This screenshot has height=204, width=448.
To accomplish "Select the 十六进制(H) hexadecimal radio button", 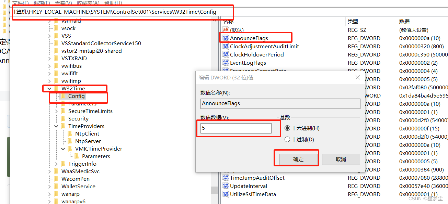I will 287,128.
